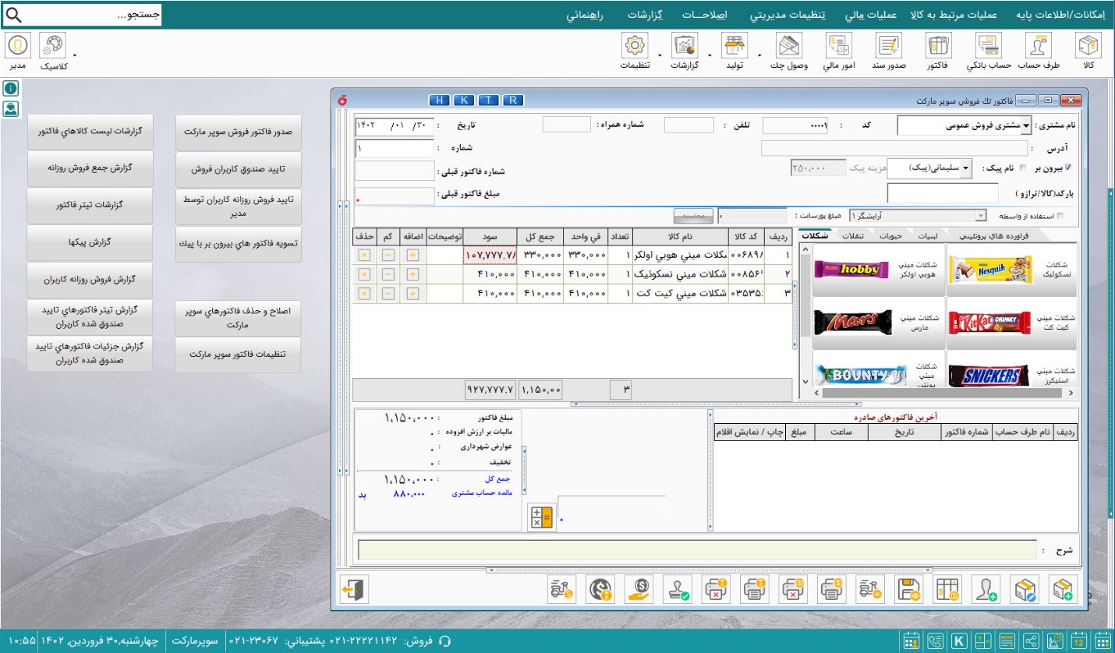Open the calculator icon beside invoice totals

(x=540, y=517)
